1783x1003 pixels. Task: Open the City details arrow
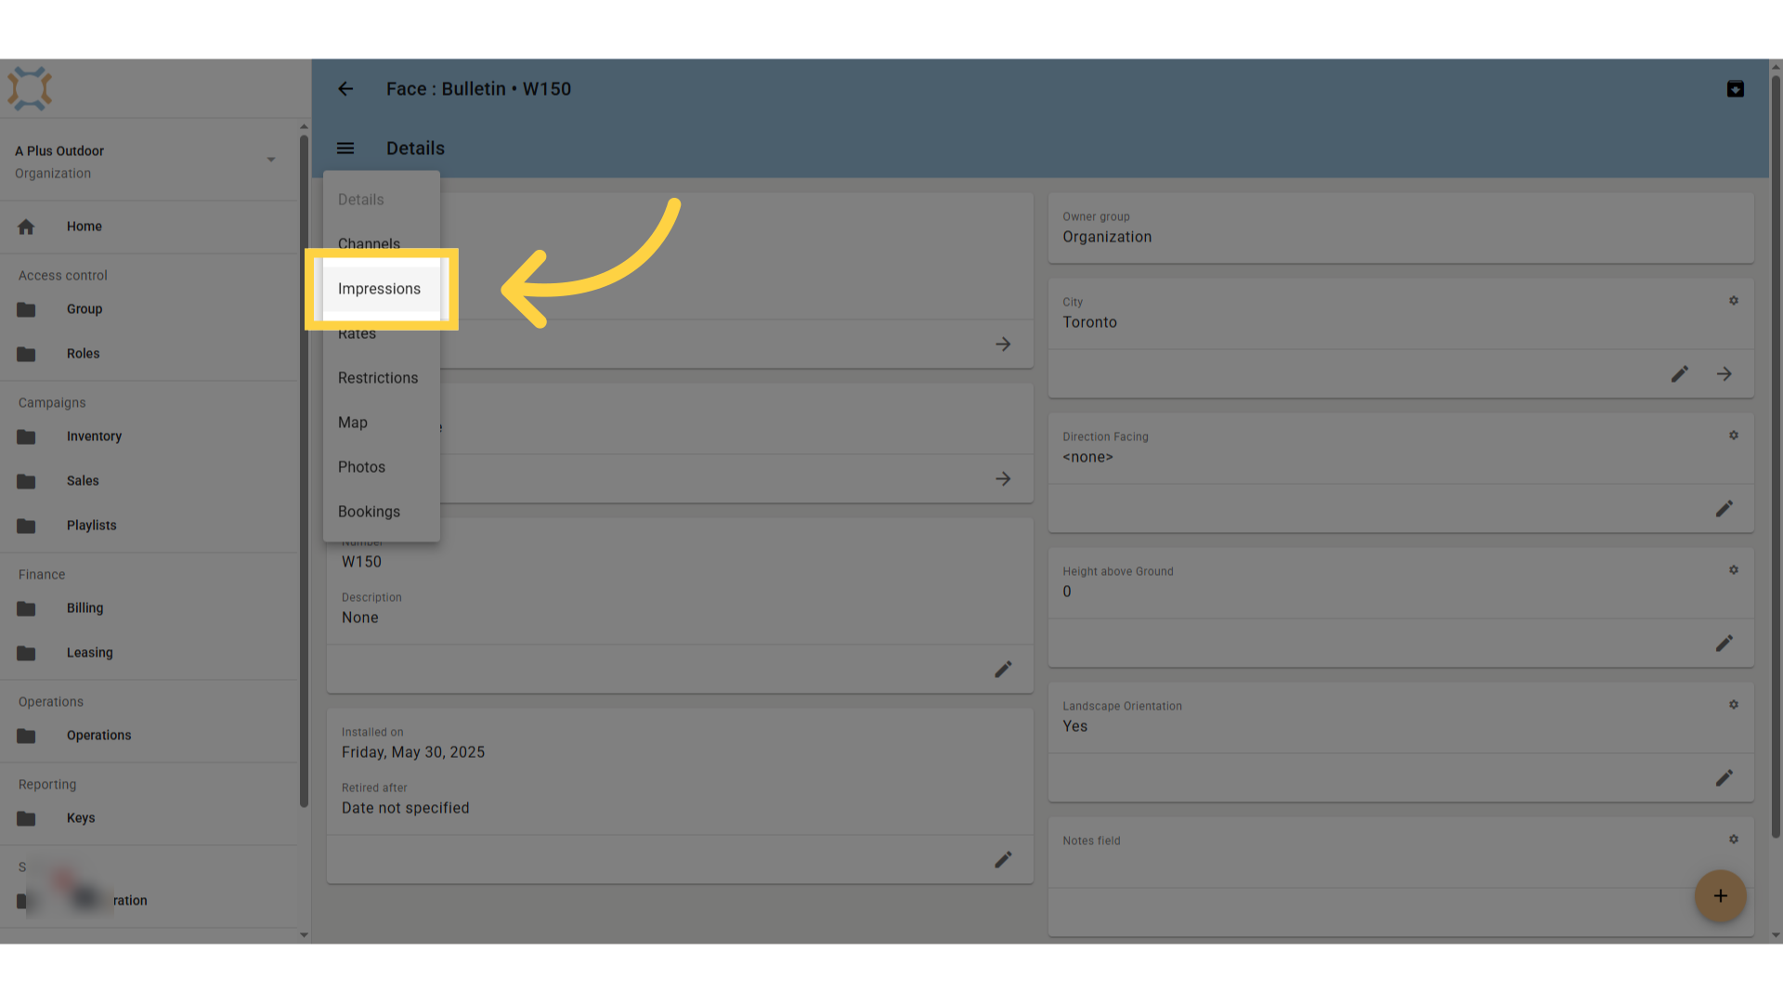[x=1724, y=374]
